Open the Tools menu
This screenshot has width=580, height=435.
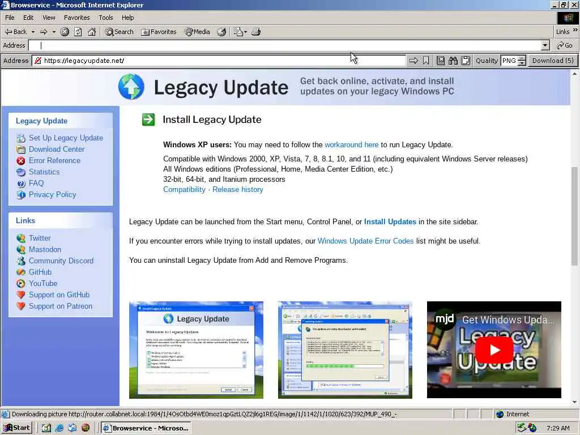click(106, 18)
